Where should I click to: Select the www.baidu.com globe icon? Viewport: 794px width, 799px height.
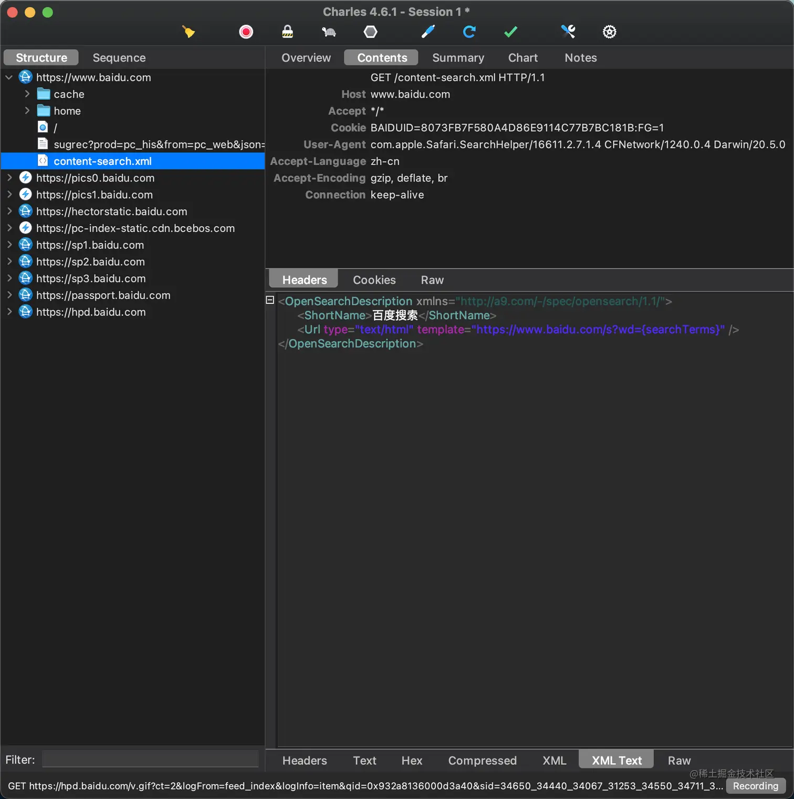tap(26, 77)
